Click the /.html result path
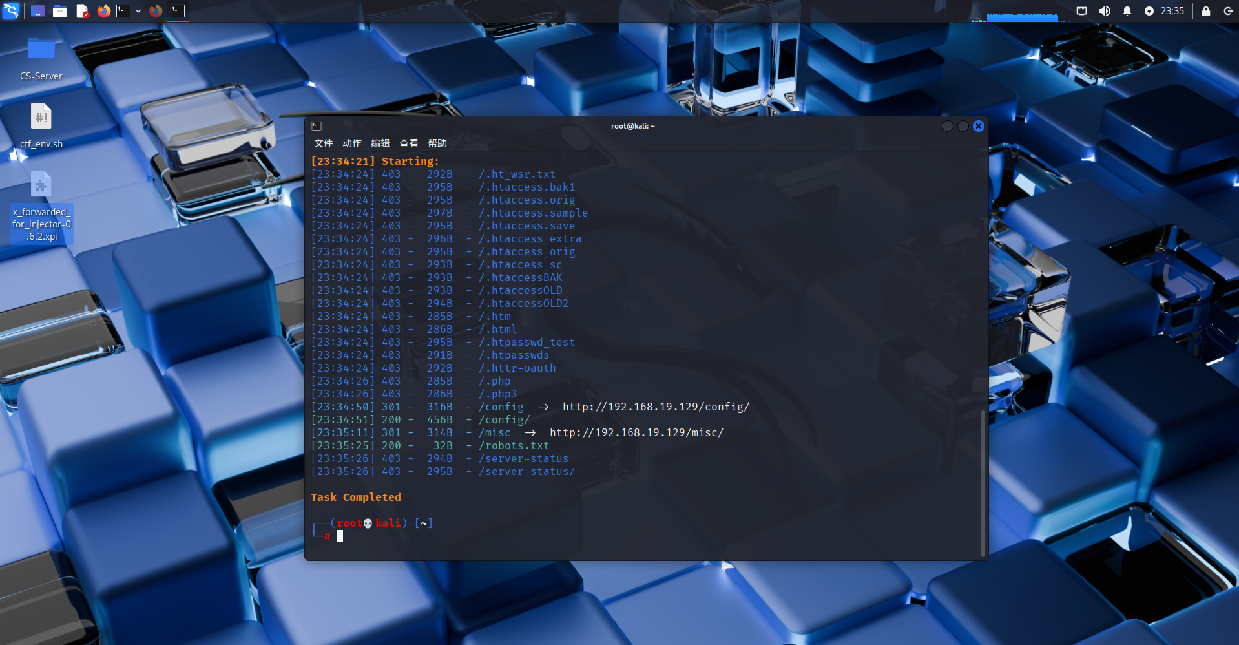Screen dimensions: 1239x645 (x=497, y=329)
